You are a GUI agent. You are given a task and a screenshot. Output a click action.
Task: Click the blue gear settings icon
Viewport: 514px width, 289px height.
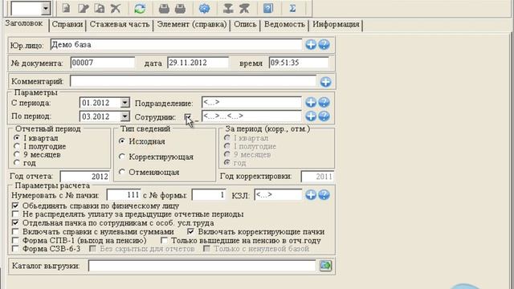point(204,8)
